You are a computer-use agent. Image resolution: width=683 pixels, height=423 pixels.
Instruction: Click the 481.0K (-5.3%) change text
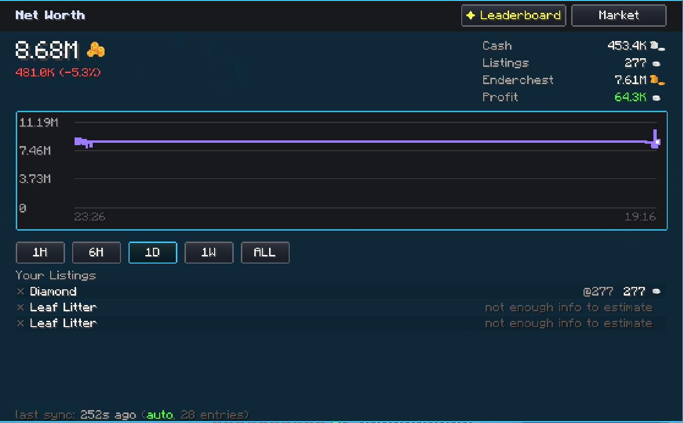(58, 73)
